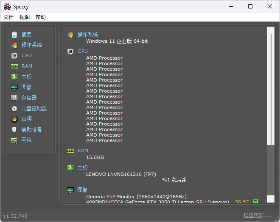Image resolution: width=280 pixels, height=222 pixels.
Task: Open the 文件 menu
Action: [8, 17]
